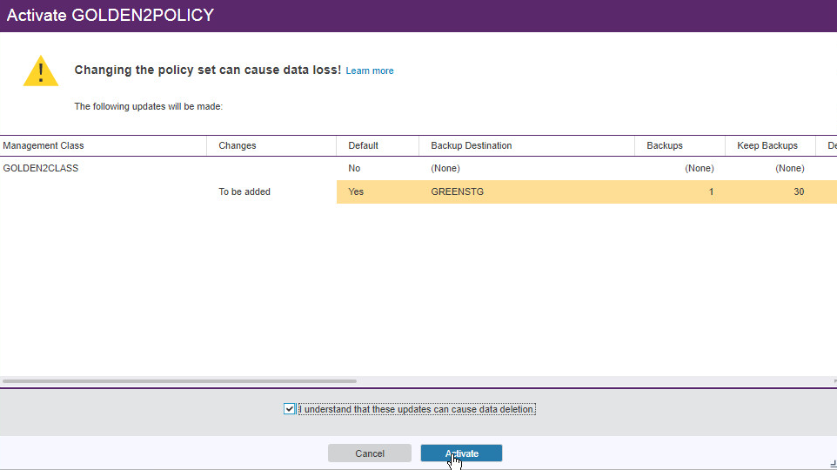Select the GOLDEN2CLASS management class row
This screenshot has height=470, width=837.
(x=41, y=168)
